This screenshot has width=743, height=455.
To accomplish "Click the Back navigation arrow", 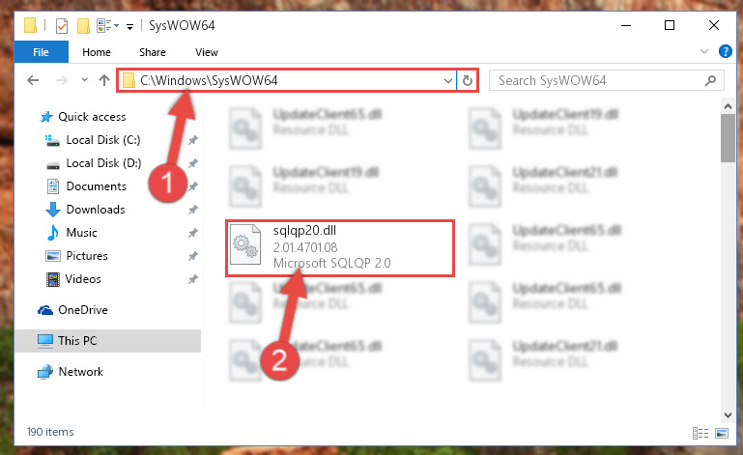I will [x=33, y=80].
